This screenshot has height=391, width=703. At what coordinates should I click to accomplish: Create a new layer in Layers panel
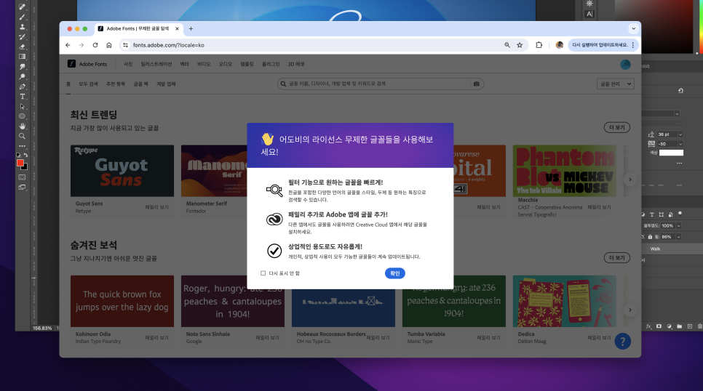[690, 326]
